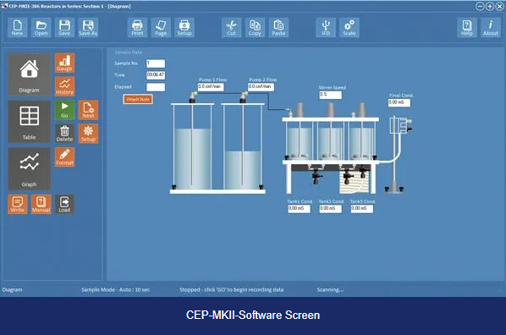Click Save As in the toolbar
This screenshot has height=335, width=506.
tap(88, 27)
